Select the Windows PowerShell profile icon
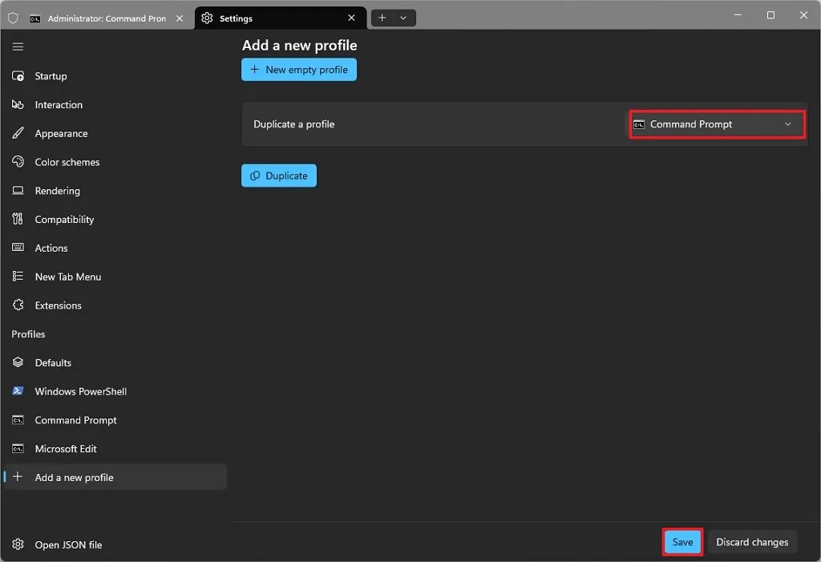Screen dimensions: 821x562 [x=18, y=391]
